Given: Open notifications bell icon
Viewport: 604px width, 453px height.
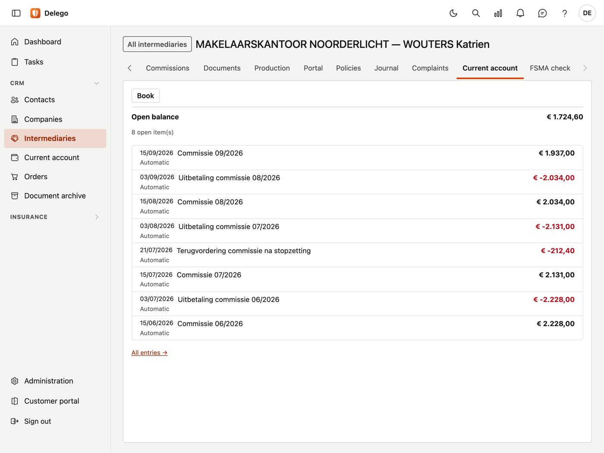Looking at the screenshot, I should tap(520, 13).
